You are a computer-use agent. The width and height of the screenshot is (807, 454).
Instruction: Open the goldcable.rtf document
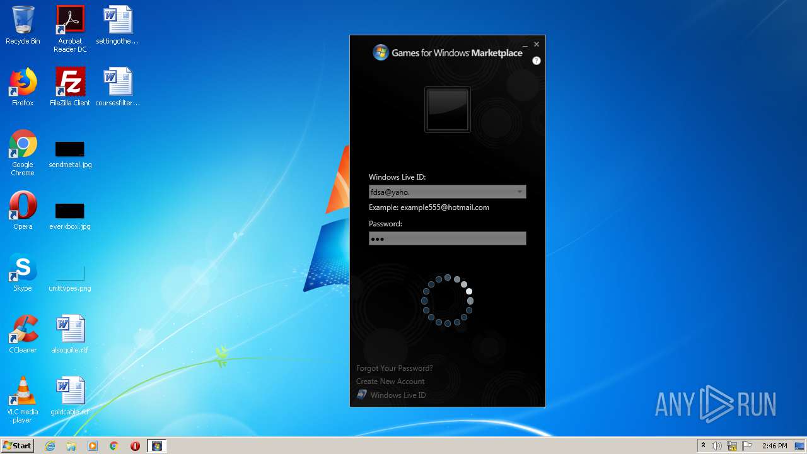tap(70, 396)
